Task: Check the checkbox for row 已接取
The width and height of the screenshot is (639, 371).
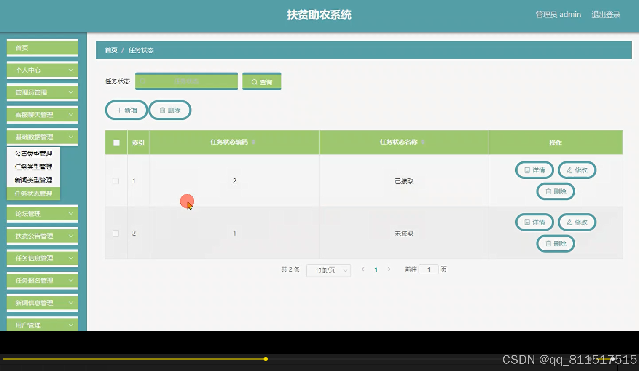Action: coord(116,180)
